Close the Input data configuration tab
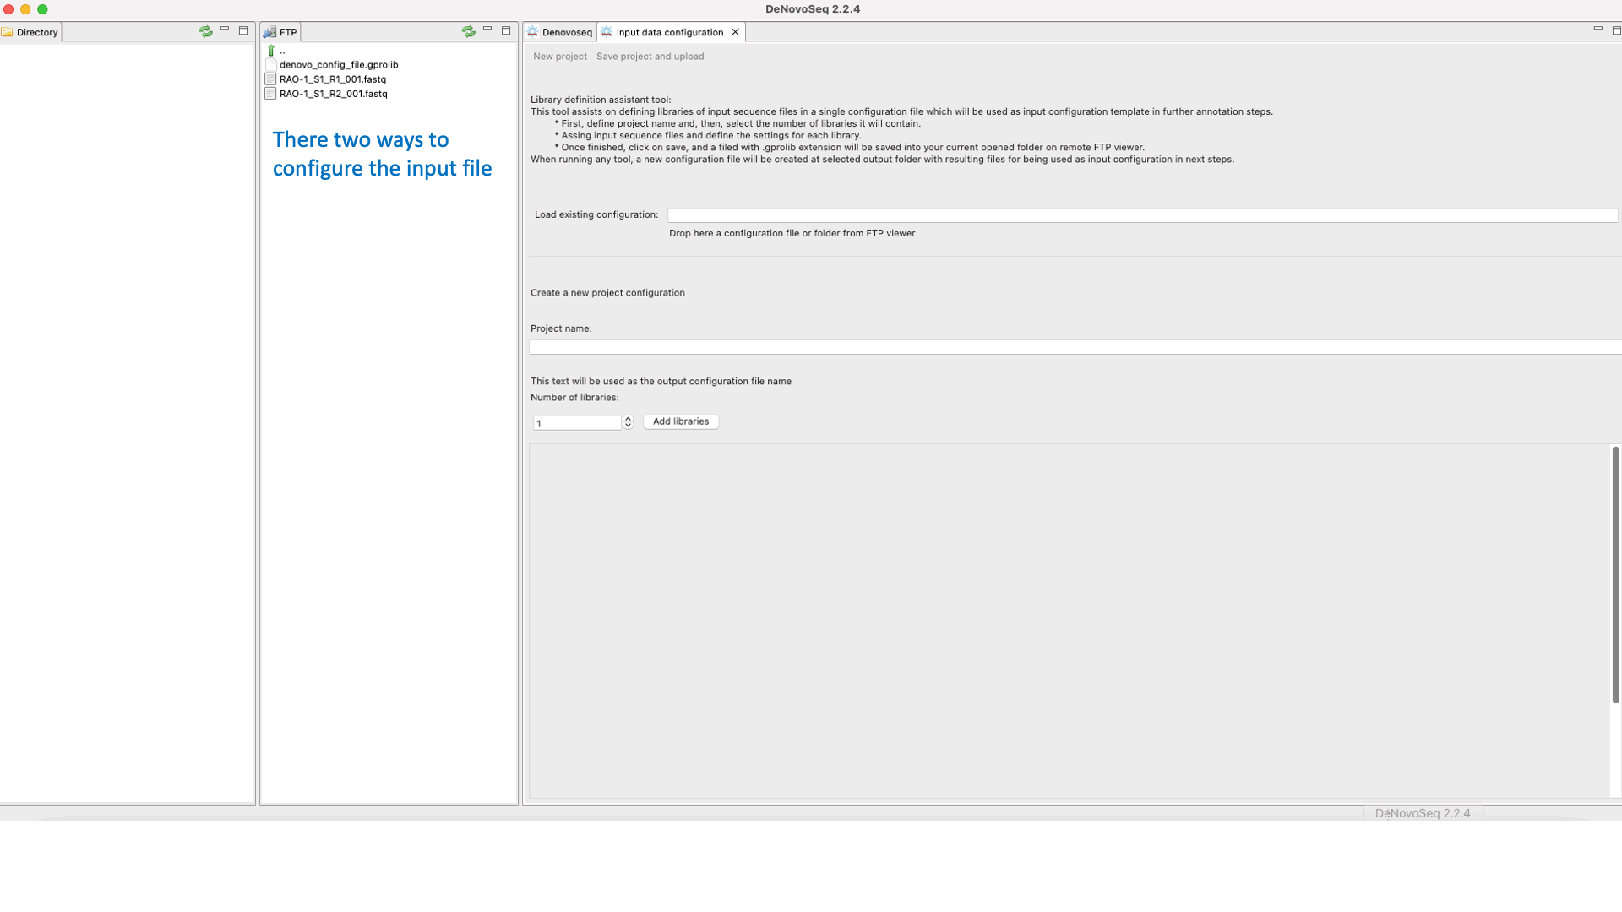Viewport: 1622px width, 912px height. [735, 32]
